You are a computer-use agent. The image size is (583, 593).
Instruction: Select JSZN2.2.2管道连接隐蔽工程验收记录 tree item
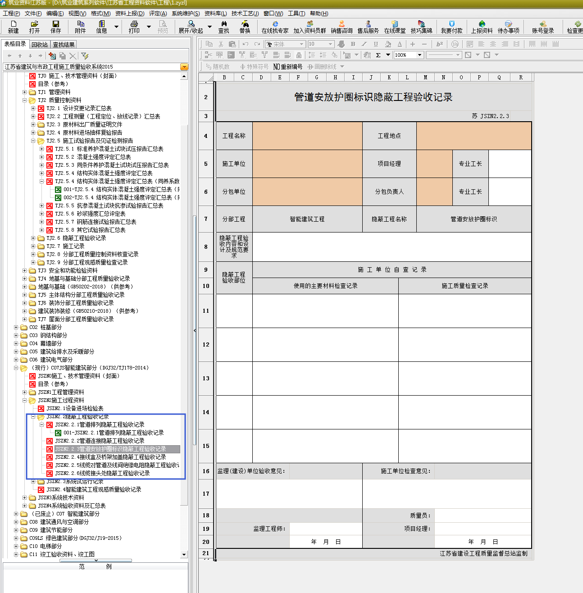[x=99, y=441]
